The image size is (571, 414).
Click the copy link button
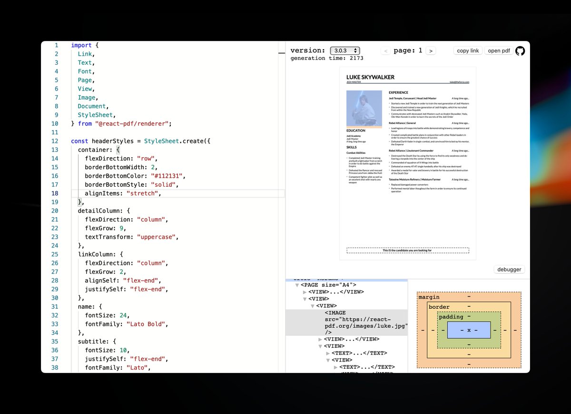tap(467, 50)
